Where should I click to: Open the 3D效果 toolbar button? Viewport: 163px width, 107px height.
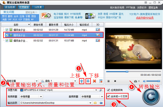point(38,7)
